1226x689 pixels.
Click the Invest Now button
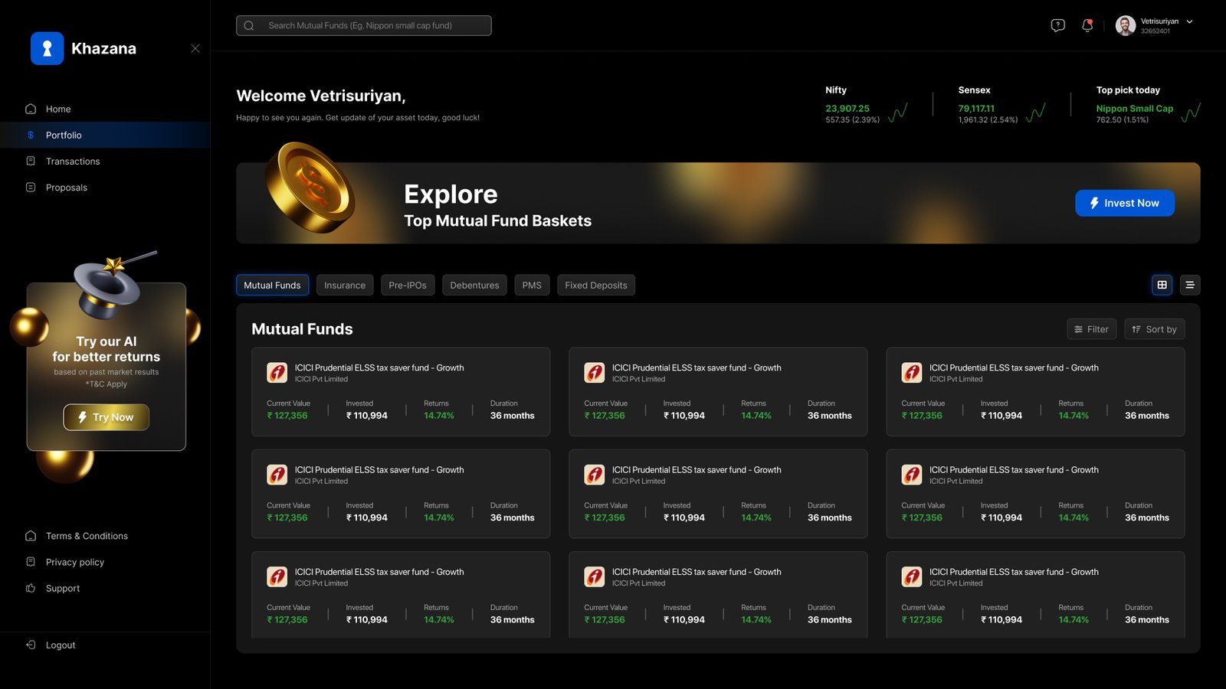(1125, 203)
